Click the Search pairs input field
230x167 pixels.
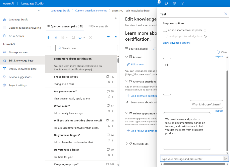(x=87, y=48)
